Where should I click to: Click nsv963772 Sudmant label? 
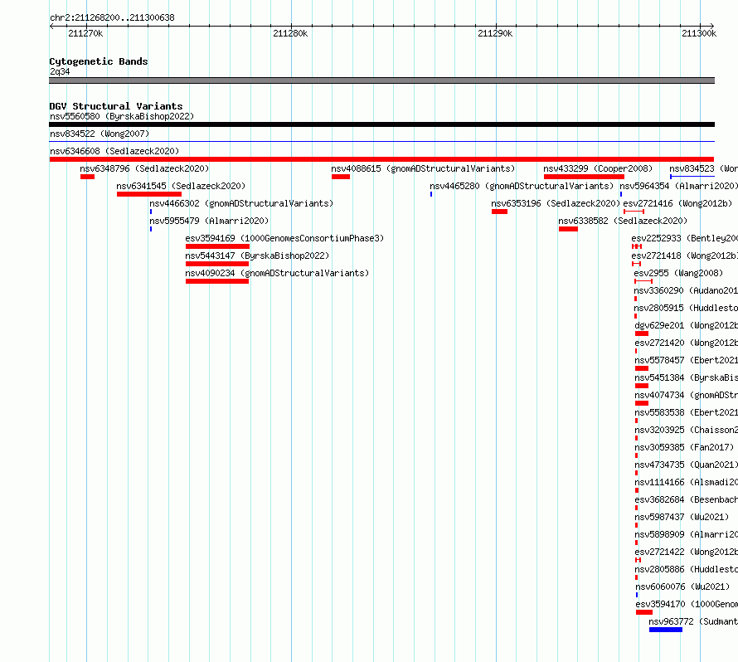(x=693, y=621)
